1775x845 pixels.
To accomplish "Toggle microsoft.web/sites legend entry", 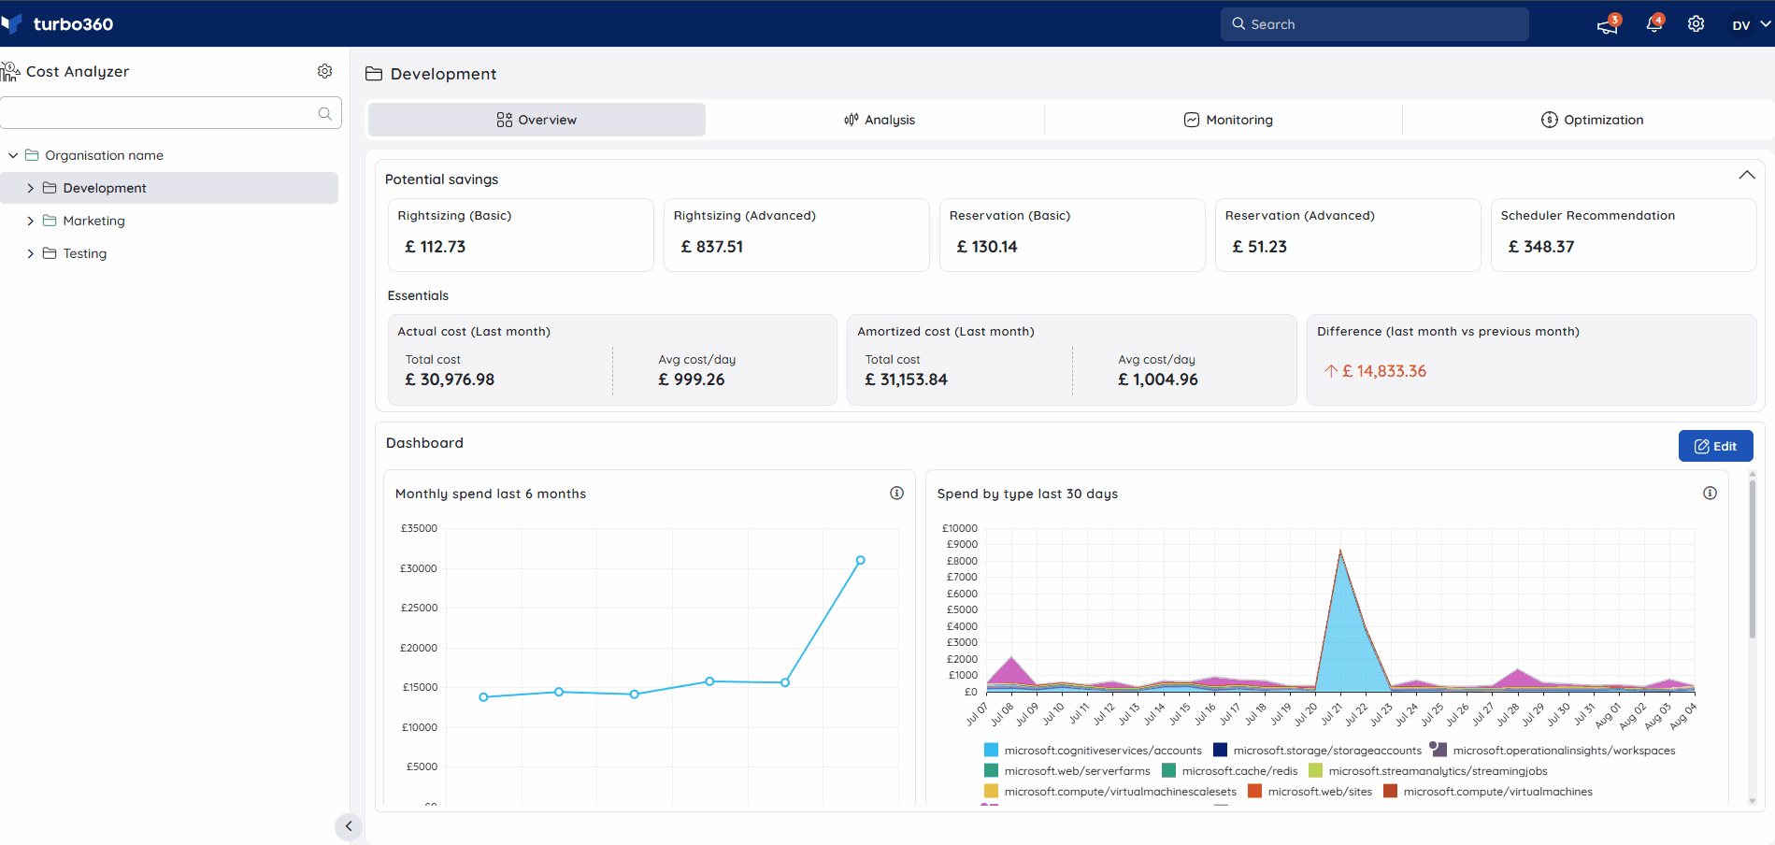I will [x=1310, y=791].
